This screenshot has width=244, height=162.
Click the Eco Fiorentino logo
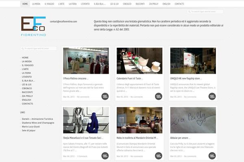33,26
